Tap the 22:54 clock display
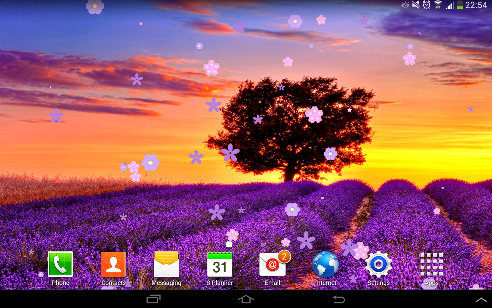Viewport: 492px width, 308px height. click(476, 5)
